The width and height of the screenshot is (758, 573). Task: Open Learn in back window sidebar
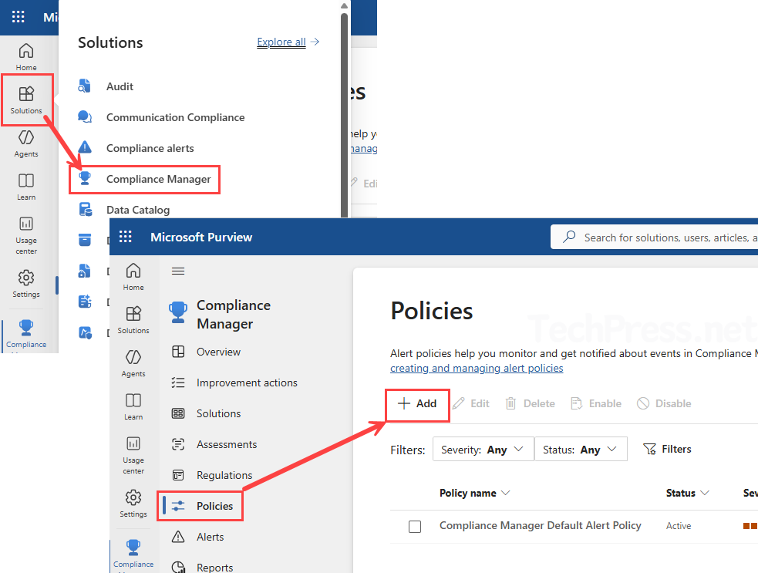26,187
